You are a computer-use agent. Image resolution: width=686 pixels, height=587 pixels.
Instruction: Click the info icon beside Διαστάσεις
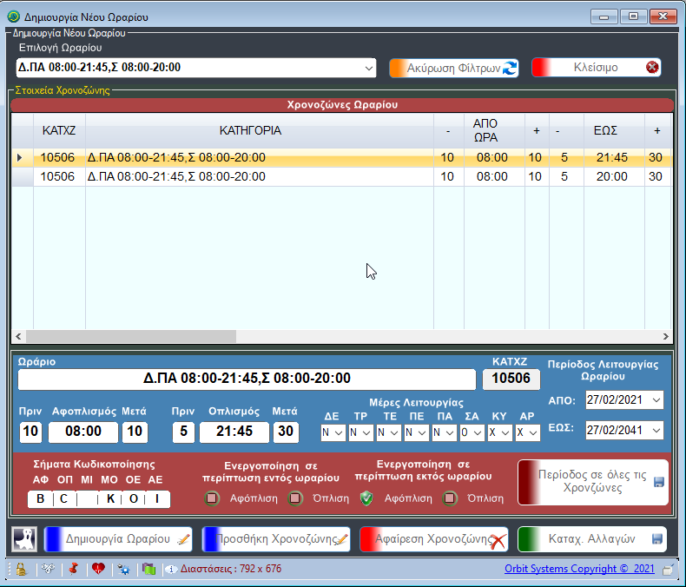[171, 570]
